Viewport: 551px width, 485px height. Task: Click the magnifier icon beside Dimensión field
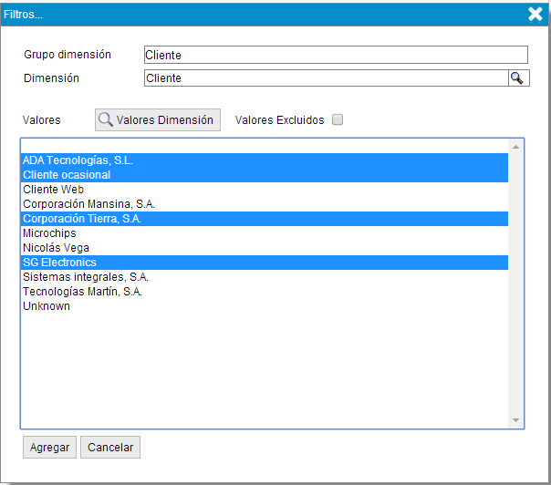tap(517, 78)
